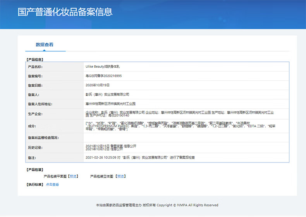Open 预览 link for 产品包装立体图
The height and width of the screenshot is (217, 306).
coord(120,176)
